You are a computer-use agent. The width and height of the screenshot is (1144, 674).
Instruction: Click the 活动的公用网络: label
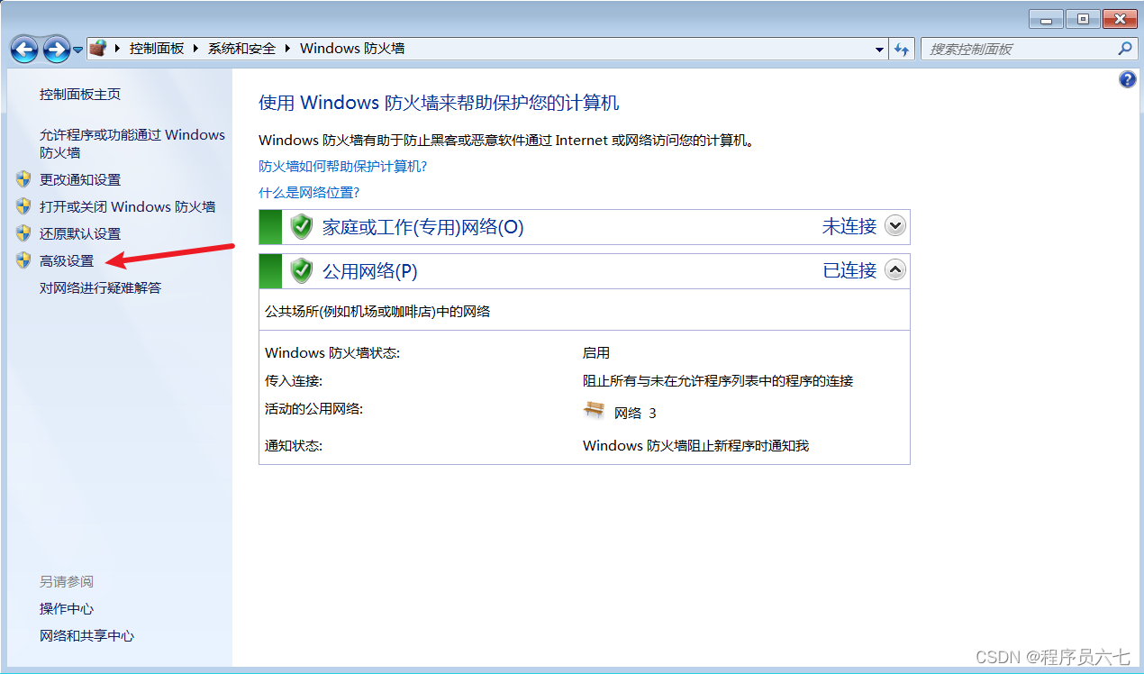(313, 408)
